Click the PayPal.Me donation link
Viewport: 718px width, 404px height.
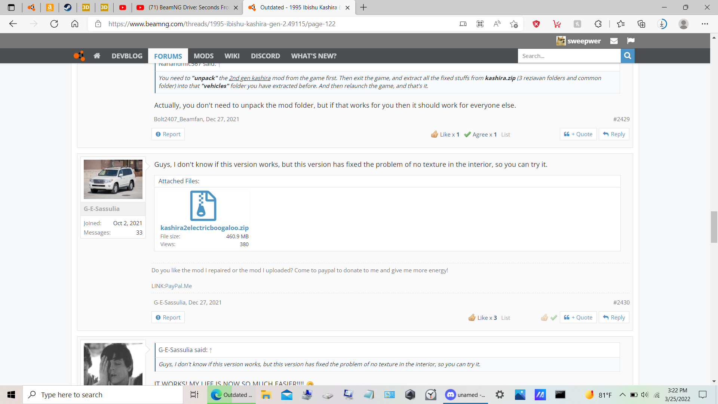pos(178,286)
